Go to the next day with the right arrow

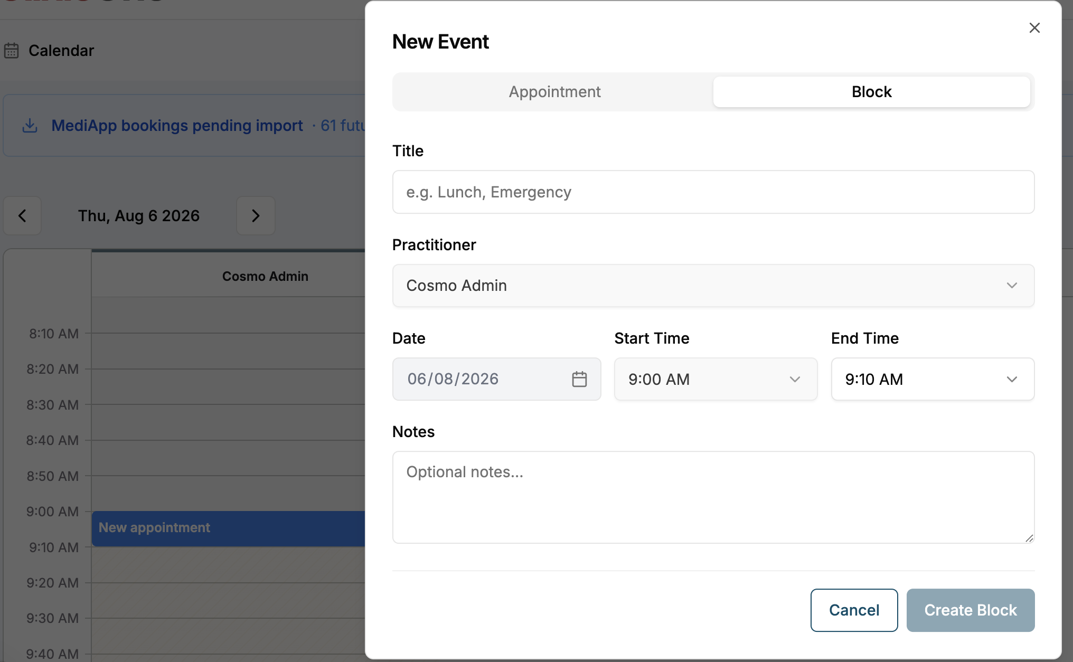pyautogui.click(x=256, y=215)
